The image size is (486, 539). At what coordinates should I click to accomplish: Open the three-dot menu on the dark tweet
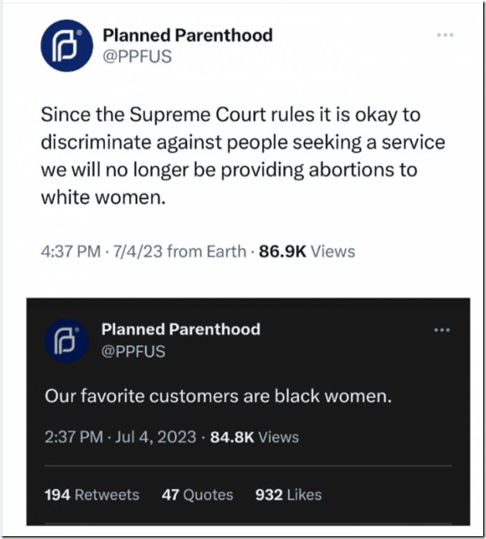click(443, 330)
